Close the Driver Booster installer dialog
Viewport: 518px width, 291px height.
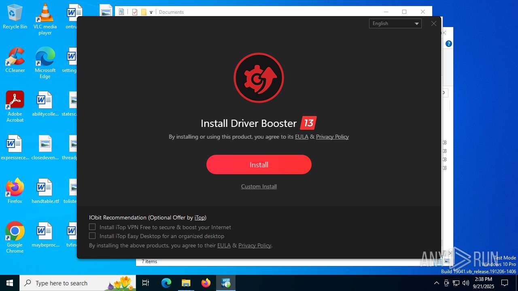coord(434,23)
